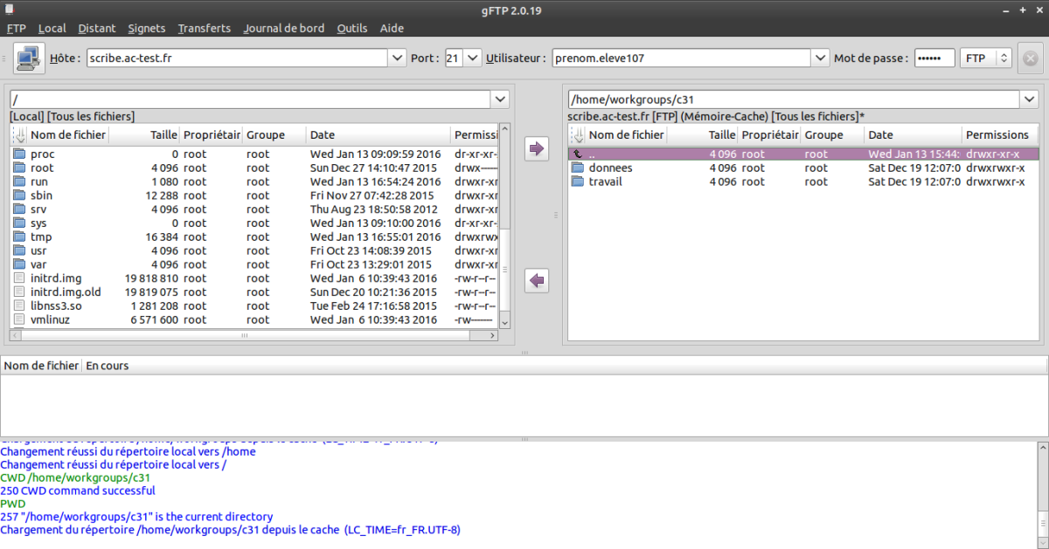Select the travail remote folder icon
This screenshot has height=549, width=1049.
point(577,182)
